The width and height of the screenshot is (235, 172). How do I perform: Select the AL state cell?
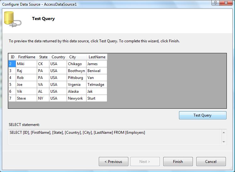pos(43,91)
